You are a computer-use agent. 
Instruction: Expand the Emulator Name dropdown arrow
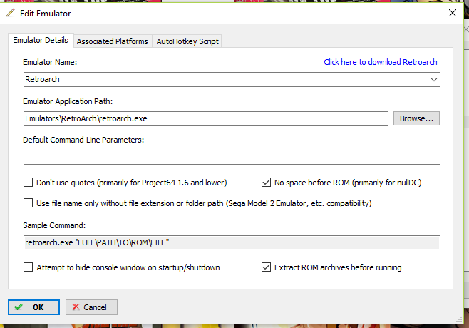(433, 80)
